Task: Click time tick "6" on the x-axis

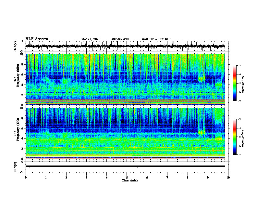Action: point(147,178)
